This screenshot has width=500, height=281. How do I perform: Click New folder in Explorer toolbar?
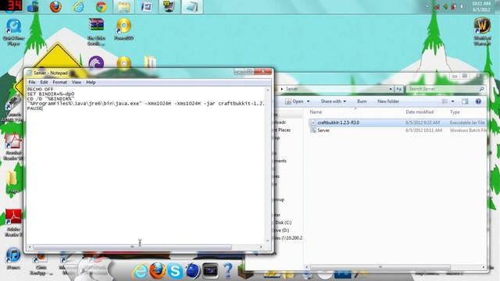pyautogui.click(x=388, y=101)
